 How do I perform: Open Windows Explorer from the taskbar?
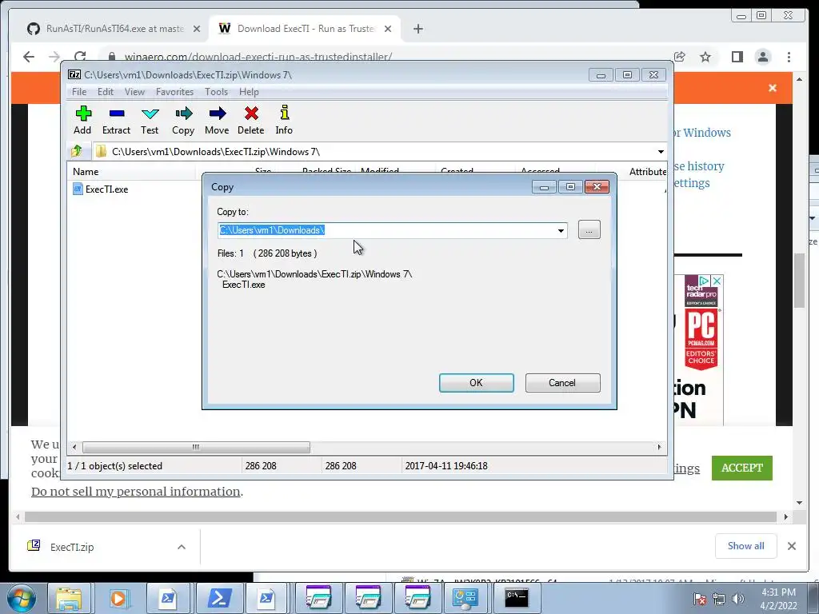tap(69, 598)
